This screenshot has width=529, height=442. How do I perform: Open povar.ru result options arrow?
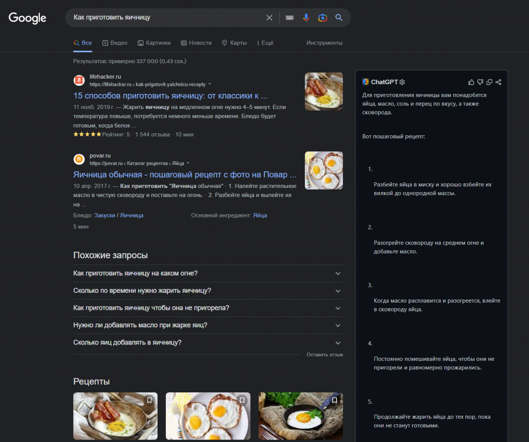point(188,163)
